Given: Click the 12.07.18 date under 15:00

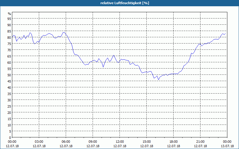Looking at the screenshot, I should [x=146, y=146].
